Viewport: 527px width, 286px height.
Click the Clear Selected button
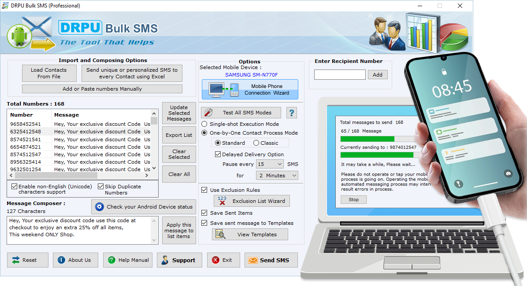point(179,154)
